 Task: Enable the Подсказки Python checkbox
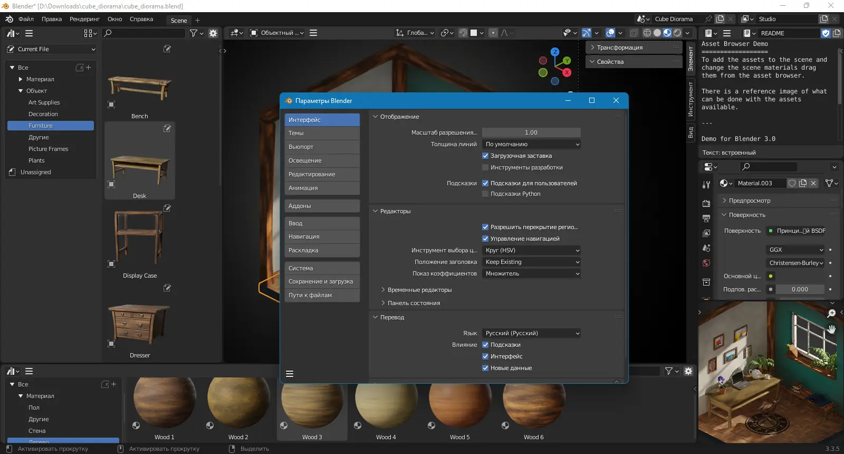485,194
